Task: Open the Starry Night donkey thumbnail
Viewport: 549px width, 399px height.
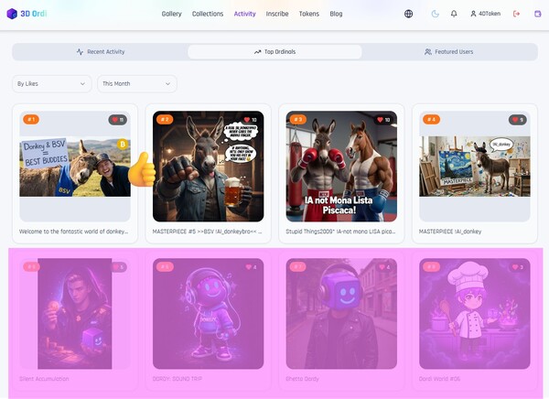Action: 475,167
